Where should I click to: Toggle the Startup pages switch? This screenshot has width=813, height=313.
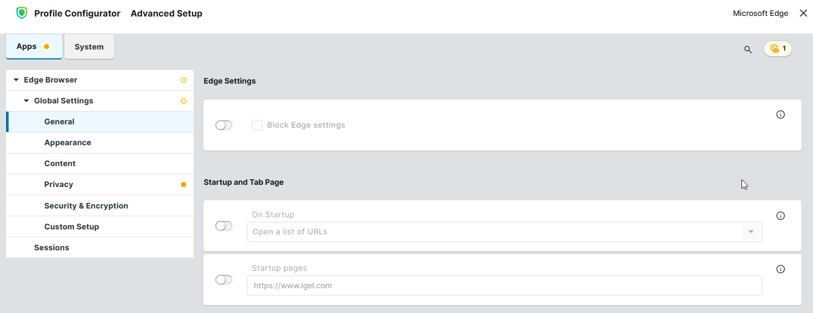(x=224, y=280)
